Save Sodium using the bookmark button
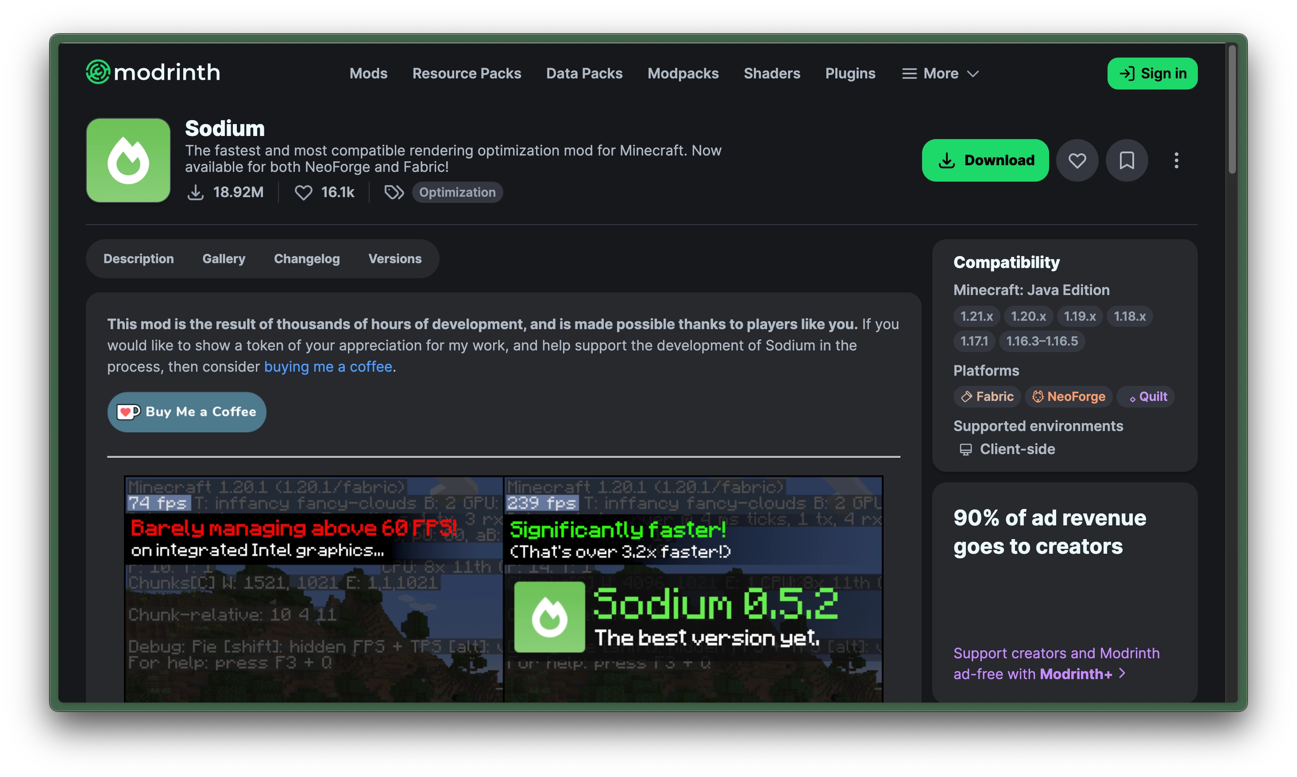The width and height of the screenshot is (1297, 777). [x=1127, y=160]
